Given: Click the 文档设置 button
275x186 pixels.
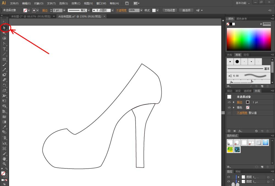Looking at the screenshot, I should click(x=170, y=10).
